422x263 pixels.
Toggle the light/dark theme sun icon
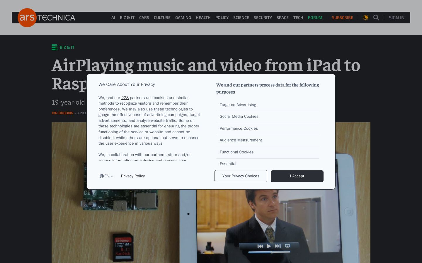point(366,18)
